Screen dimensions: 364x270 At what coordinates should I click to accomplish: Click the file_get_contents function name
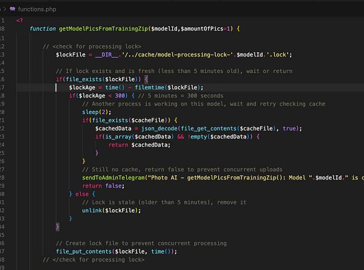(x=209, y=129)
